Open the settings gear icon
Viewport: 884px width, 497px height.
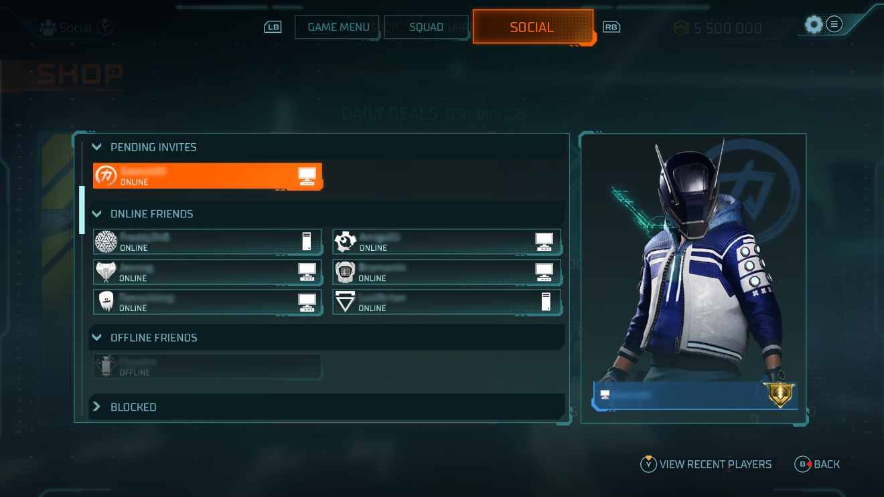click(813, 25)
